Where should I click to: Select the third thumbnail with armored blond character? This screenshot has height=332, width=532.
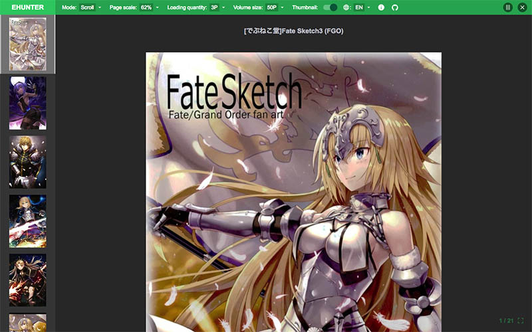click(27, 162)
